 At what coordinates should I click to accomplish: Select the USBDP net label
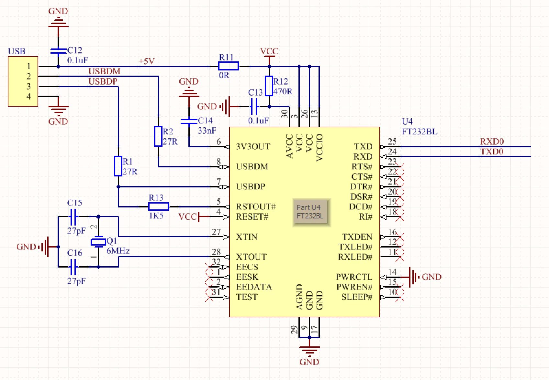[x=103, y=81]
